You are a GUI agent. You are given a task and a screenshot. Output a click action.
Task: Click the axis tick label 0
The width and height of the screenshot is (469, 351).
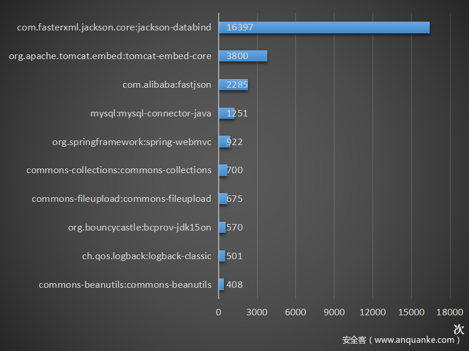(218, 312)
